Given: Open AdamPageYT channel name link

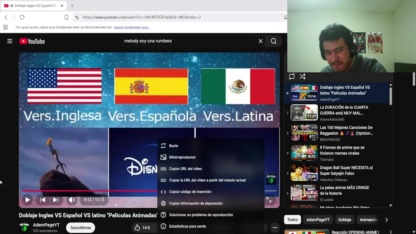Looking at the screenshot, I should click(46, 225).
